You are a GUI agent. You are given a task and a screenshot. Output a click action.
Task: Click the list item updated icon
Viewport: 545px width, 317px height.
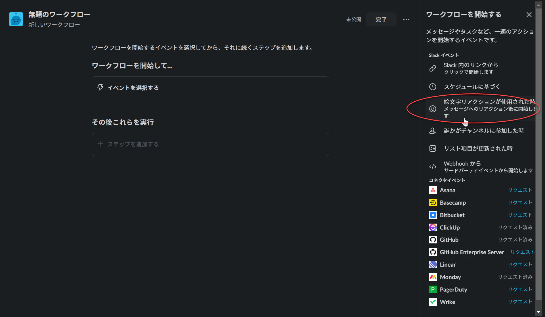pyautogui.click(x=433, y=148)
